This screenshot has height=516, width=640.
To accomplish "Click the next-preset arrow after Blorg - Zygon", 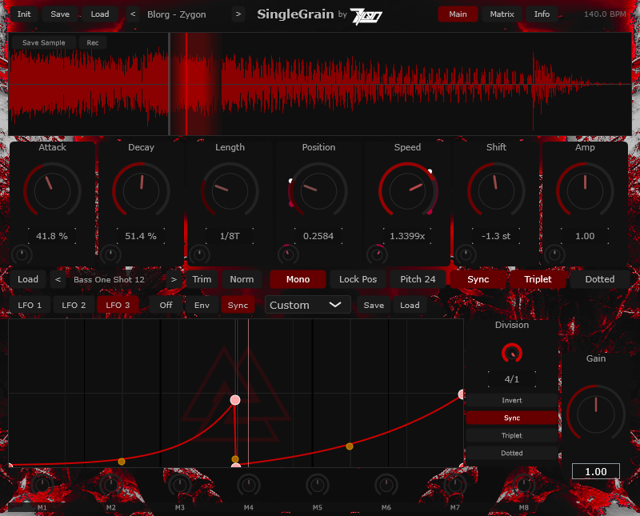I will click(238, 14).
